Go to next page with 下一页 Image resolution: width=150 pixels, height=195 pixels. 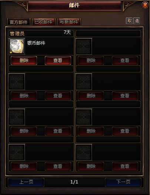123,182
